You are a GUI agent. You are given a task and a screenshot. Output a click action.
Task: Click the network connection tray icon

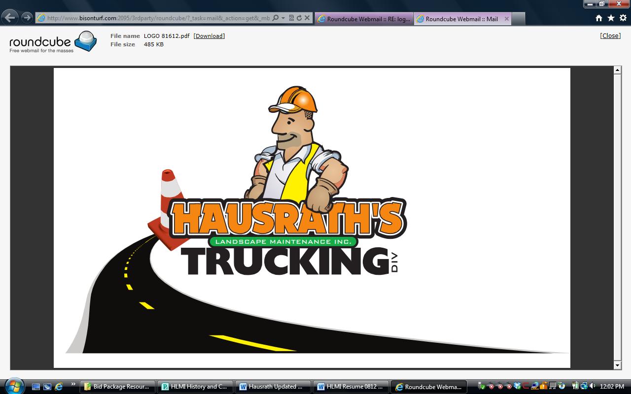coord(584,386)
